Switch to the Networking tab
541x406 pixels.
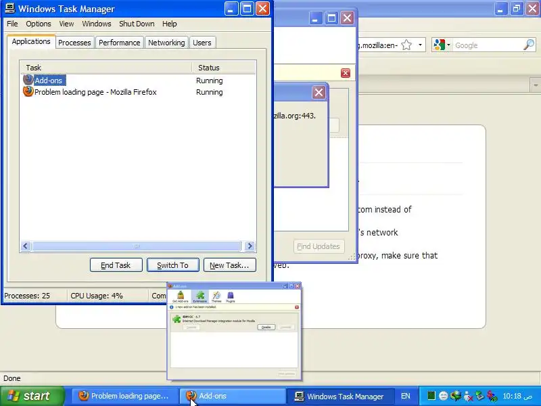tap(166, 43)
